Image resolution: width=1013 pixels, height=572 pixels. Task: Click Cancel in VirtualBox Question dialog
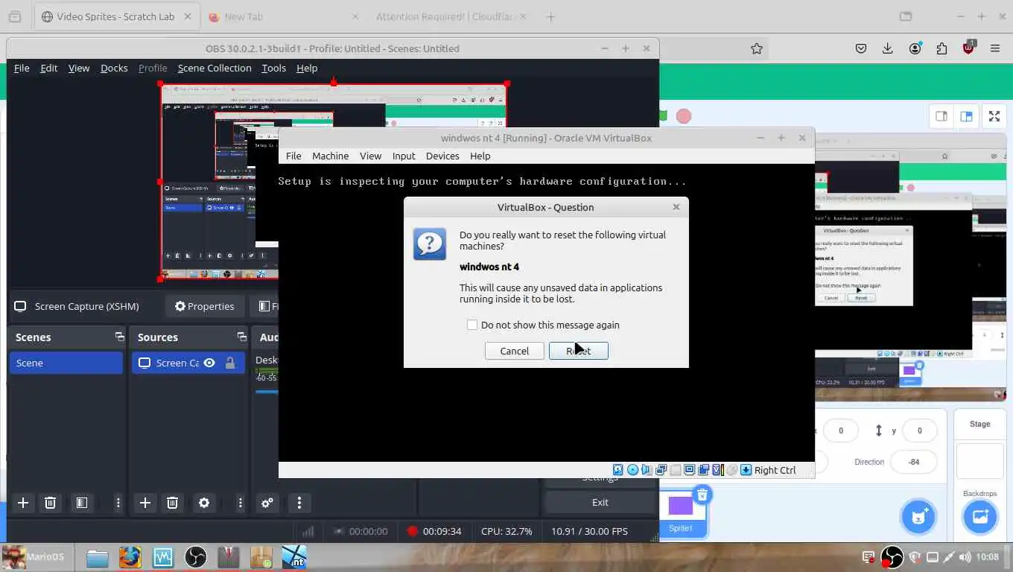[514, 351]
